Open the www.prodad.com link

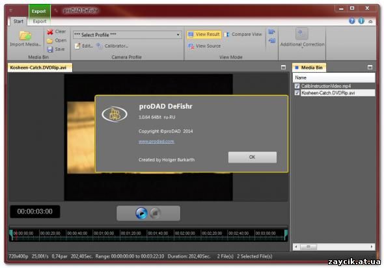tap(156, 141)
